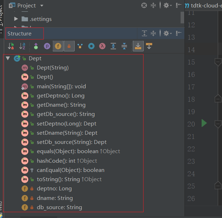Click Collapse All icon in Structure header
The width and height of the screenshot is (222, 218).
(x=153, y=33)
